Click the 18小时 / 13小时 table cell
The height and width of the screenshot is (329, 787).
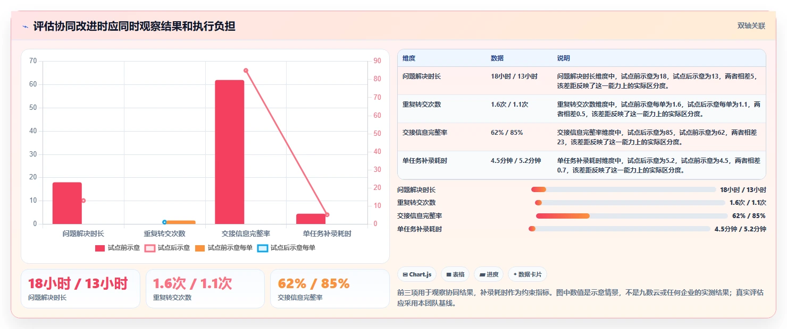click(514, 76)
